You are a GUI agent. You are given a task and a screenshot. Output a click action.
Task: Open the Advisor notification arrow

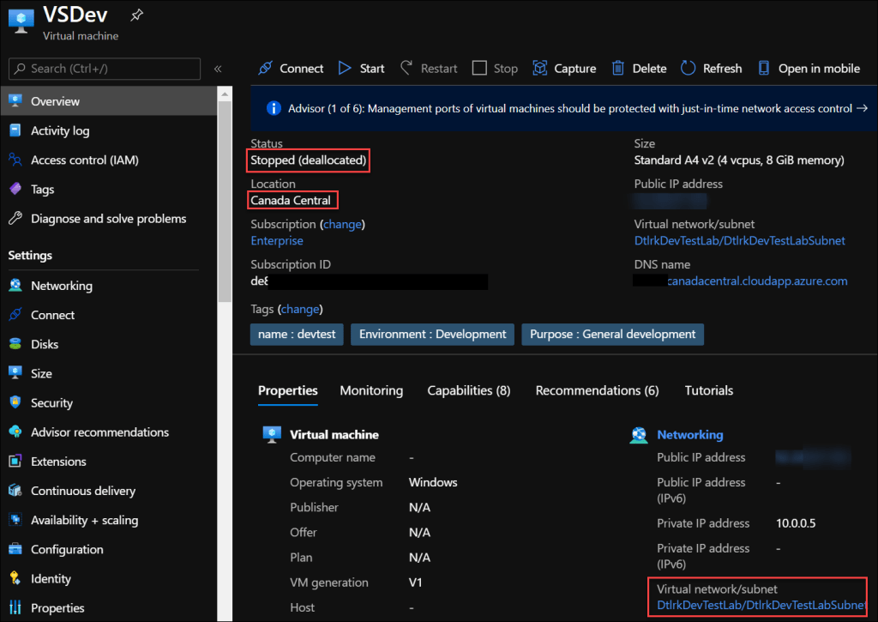862,108
